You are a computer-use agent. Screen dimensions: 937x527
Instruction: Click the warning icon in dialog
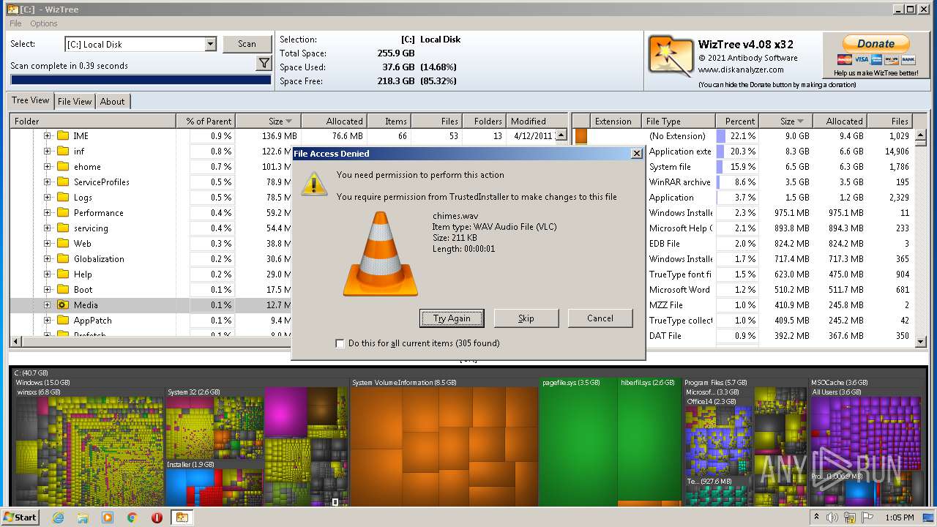pyautogui.click(x=315, y=183)
